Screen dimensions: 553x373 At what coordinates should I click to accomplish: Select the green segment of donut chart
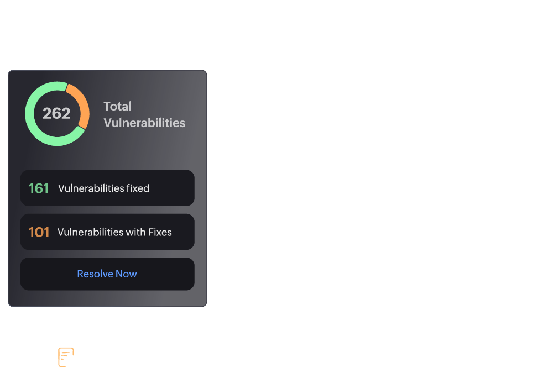click(x=30, y=114)
